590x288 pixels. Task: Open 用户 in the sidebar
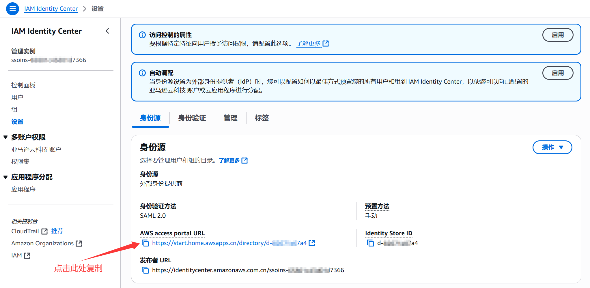point(17,97)
